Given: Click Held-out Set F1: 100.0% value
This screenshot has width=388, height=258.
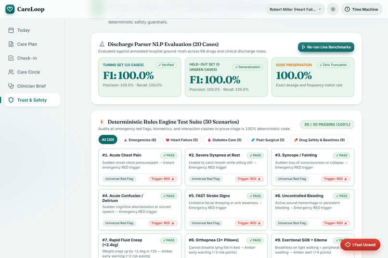Looking at the screenshot, I should click(215, 80).
